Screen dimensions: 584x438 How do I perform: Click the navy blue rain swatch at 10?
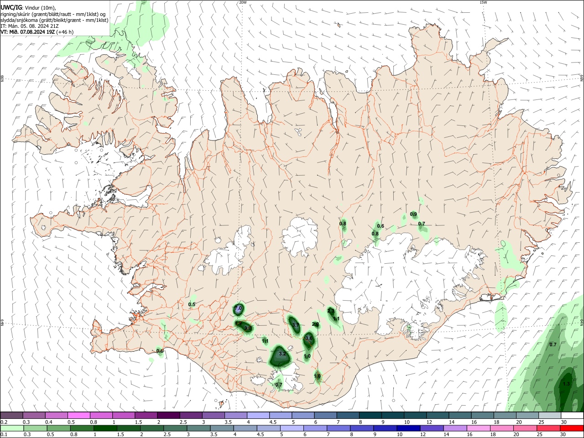(408, 428)
